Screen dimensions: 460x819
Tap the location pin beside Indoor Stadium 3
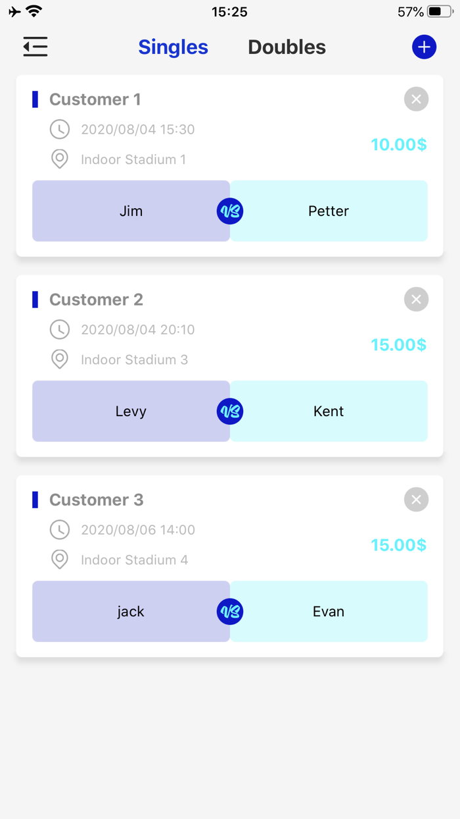(60, 359)
